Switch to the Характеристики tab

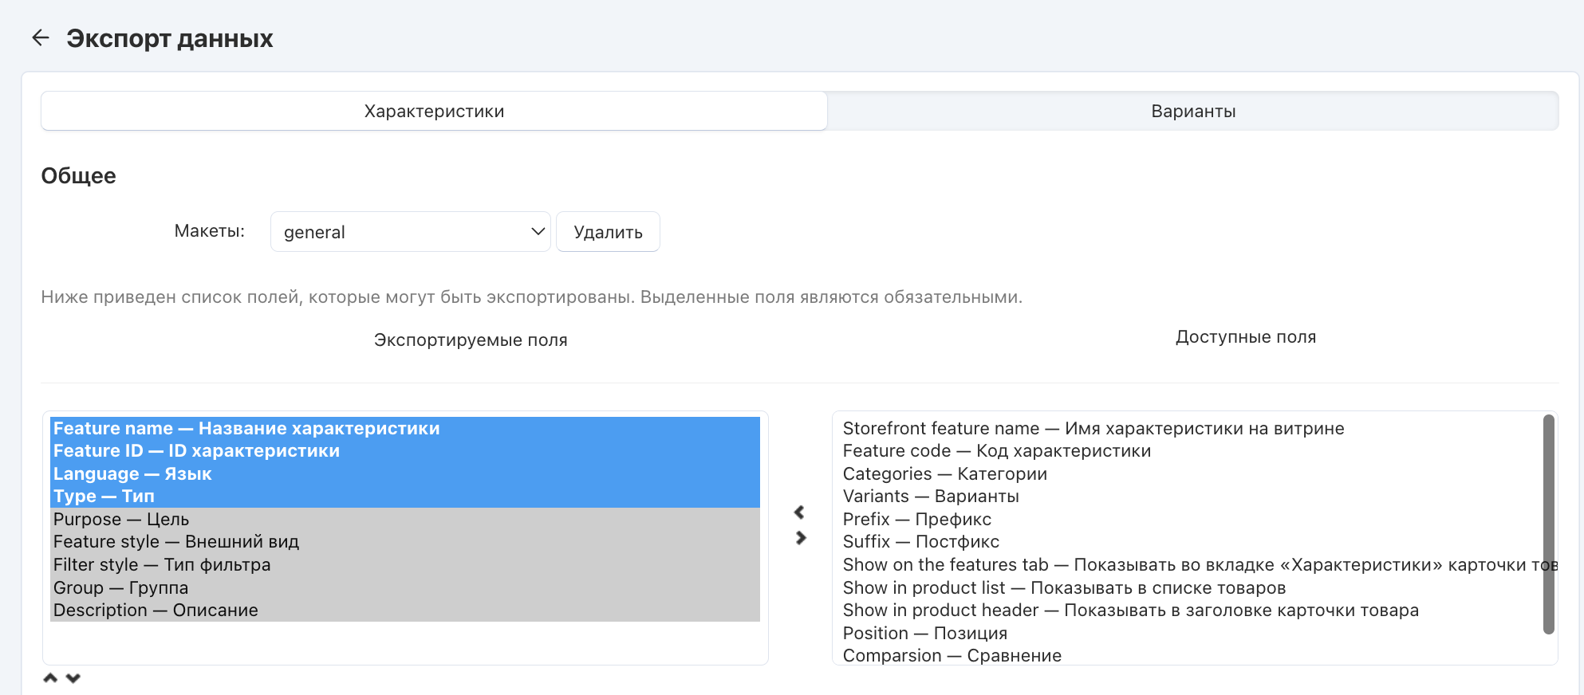(434, 111)
